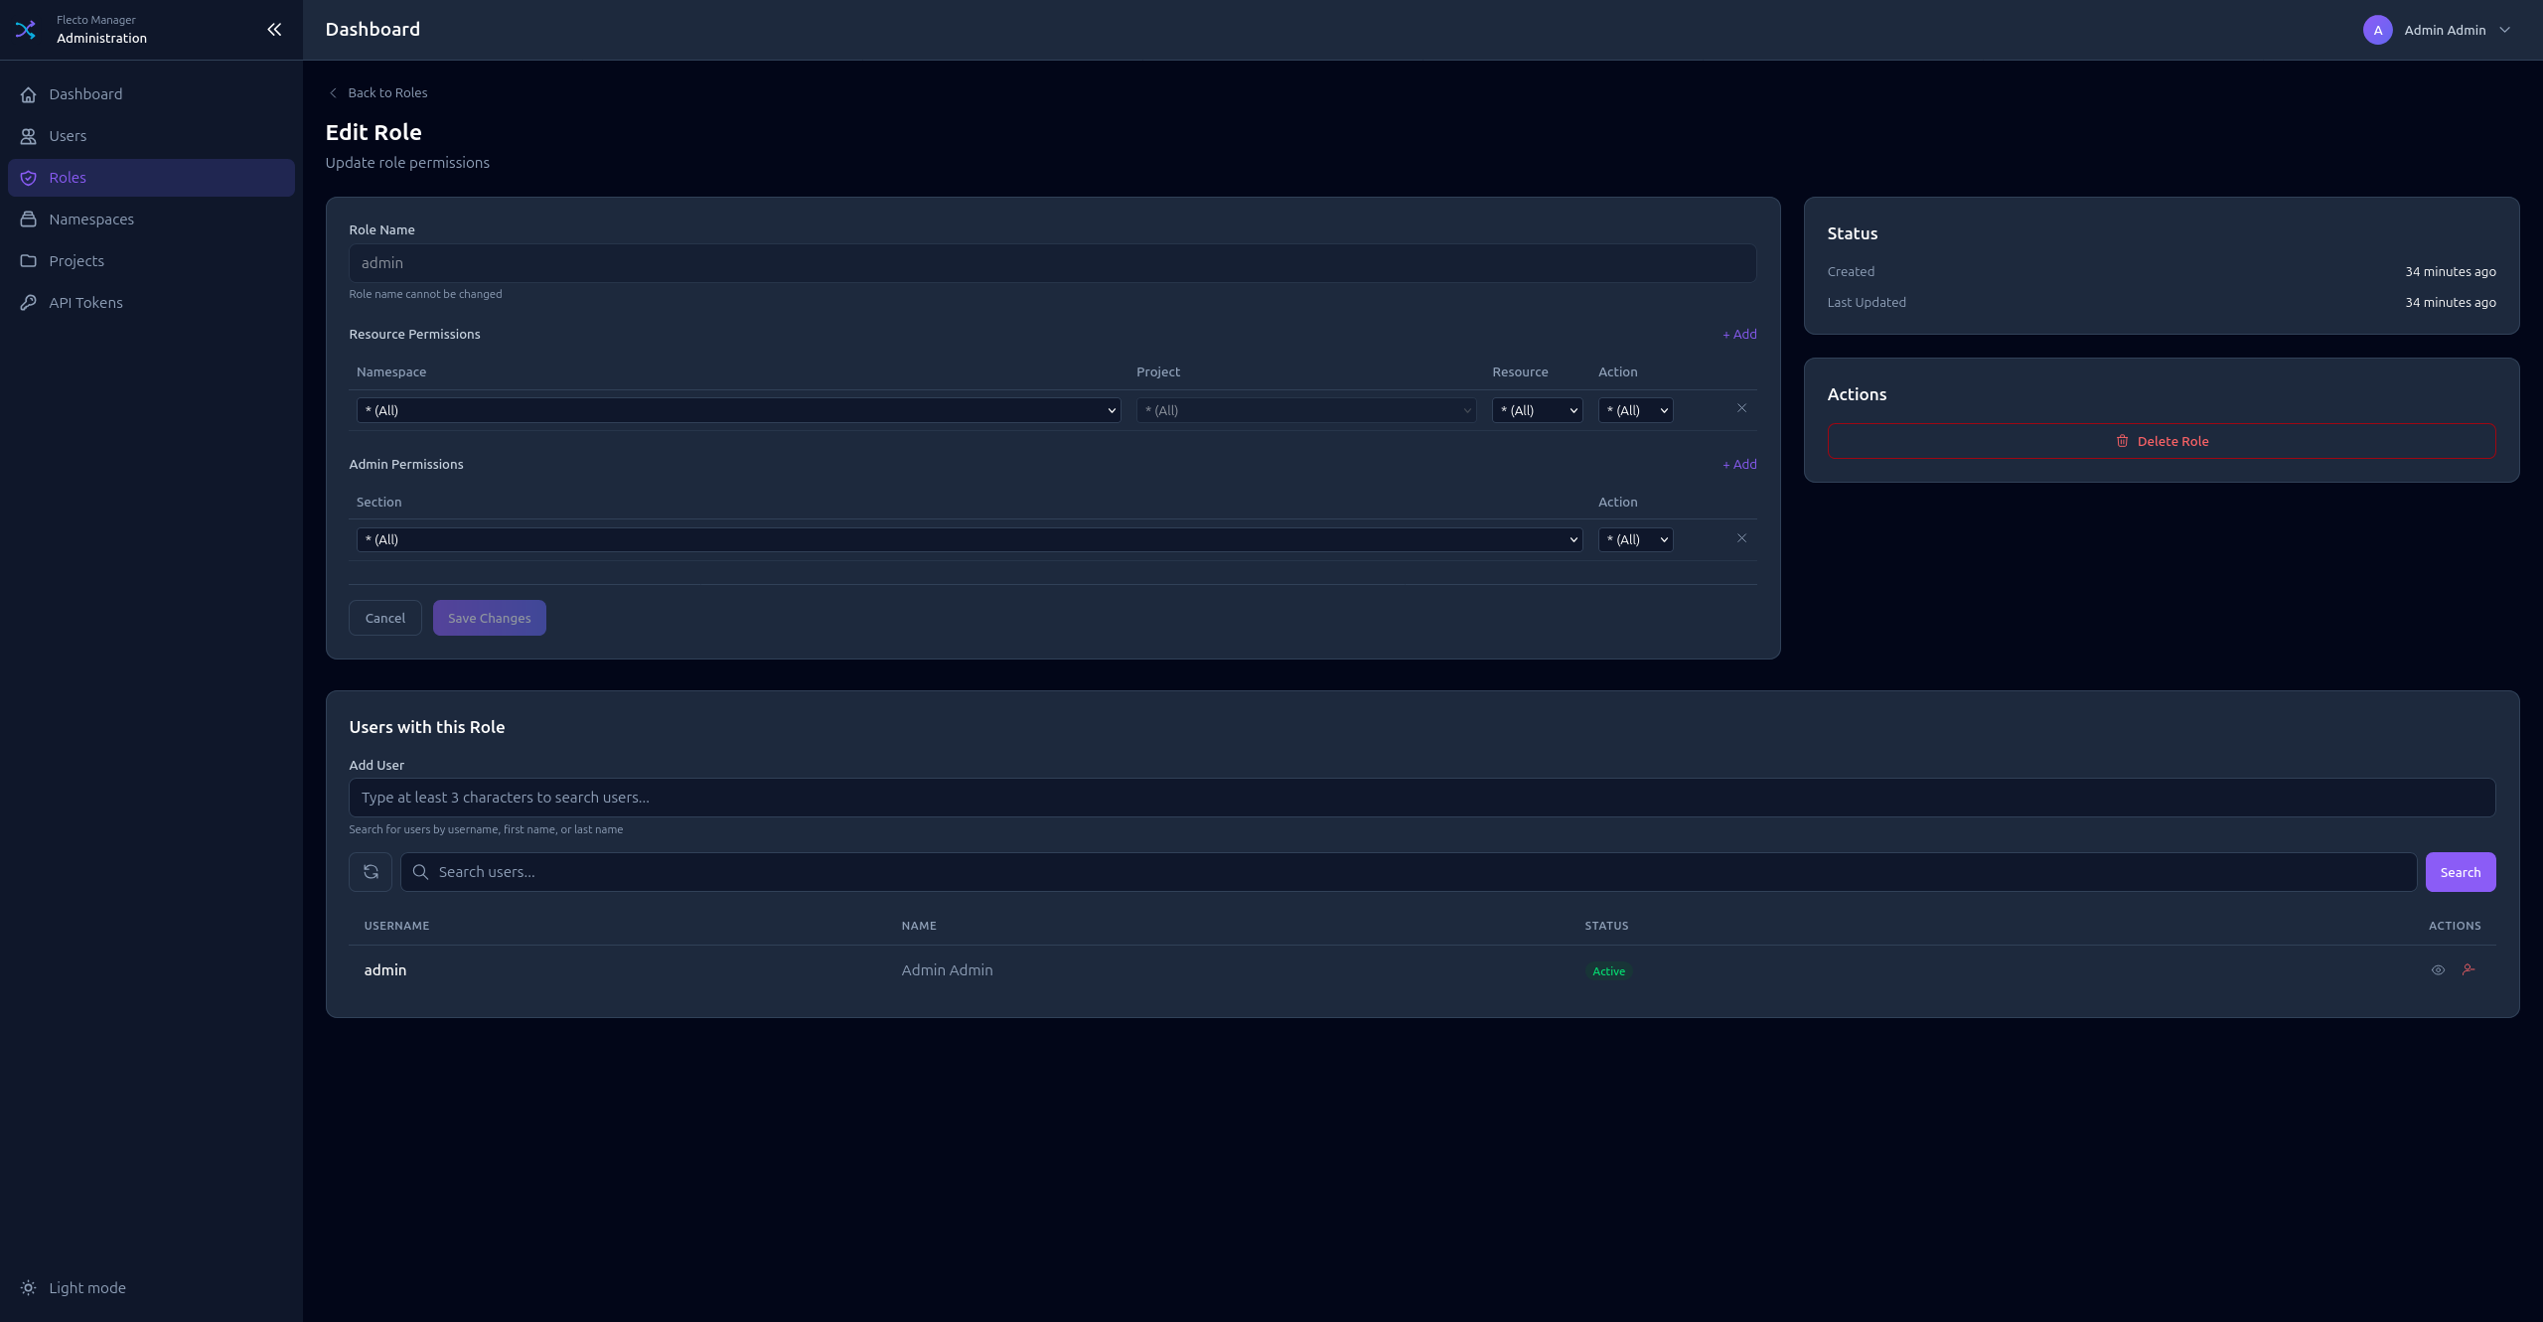The height and width of the screenshot is (1322, 2543).
Task: Focus the Add User search field
Action: coord(1421,798)
